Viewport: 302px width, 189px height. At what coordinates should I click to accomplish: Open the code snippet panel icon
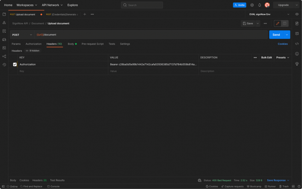tap(297, 44)
